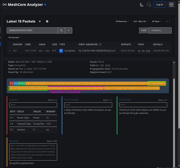Open the dash dropdown next to All Types
Screen dimensions: 180x168
pyautogui.click(x=168, y=21)
